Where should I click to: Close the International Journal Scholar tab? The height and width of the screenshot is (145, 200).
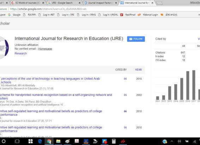click(152, 3)
